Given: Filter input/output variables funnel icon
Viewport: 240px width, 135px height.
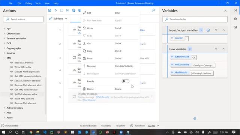Looking at the screenshot, I should pos(216,30).
